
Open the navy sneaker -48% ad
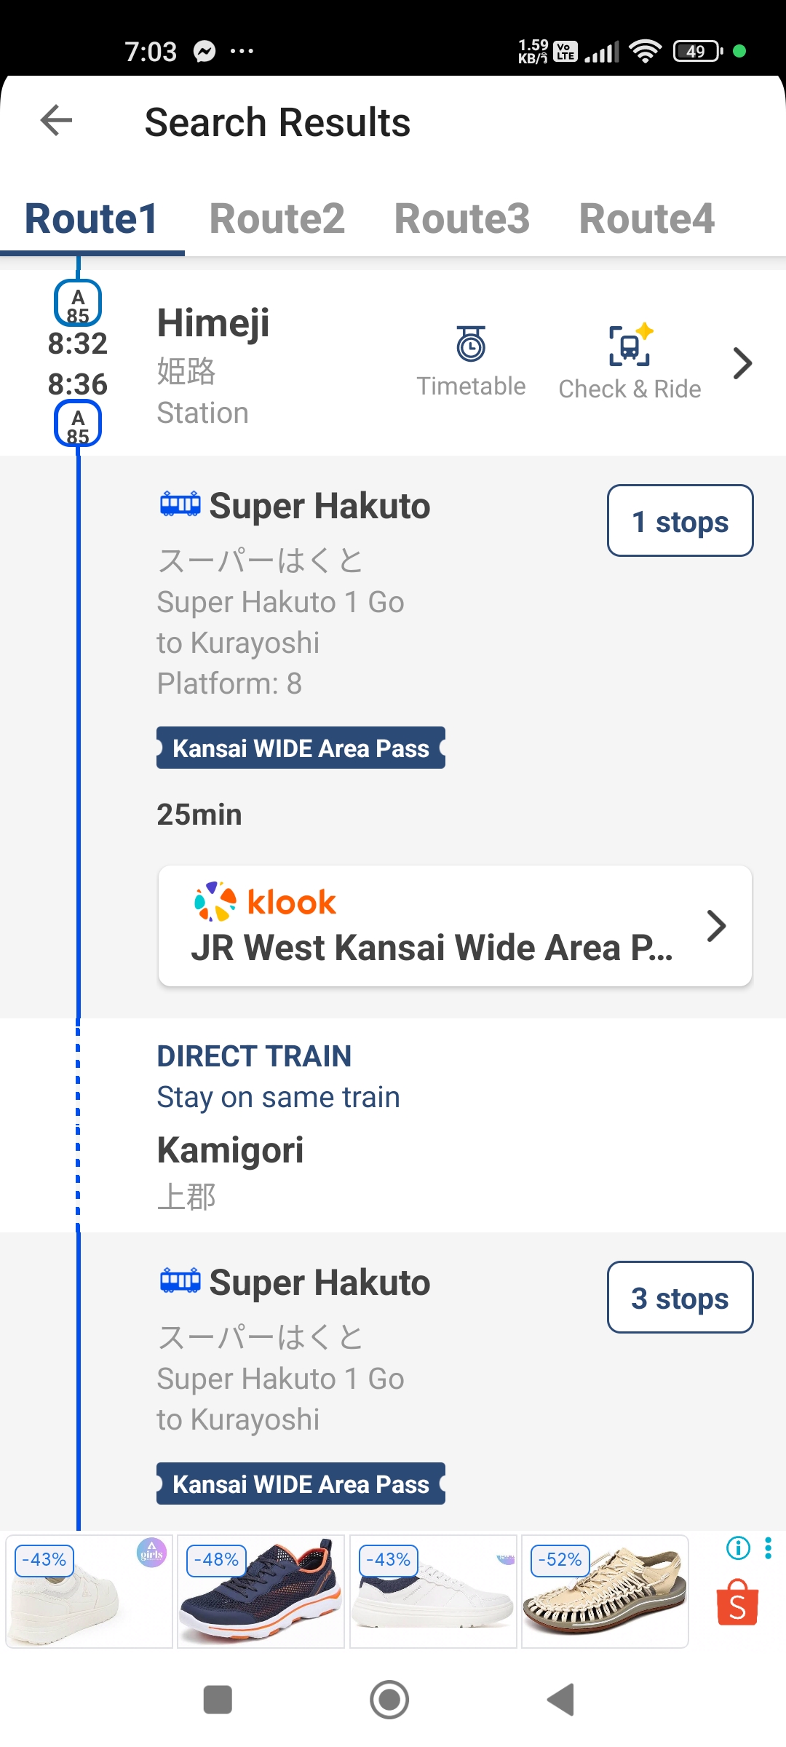pos(261,1591)
